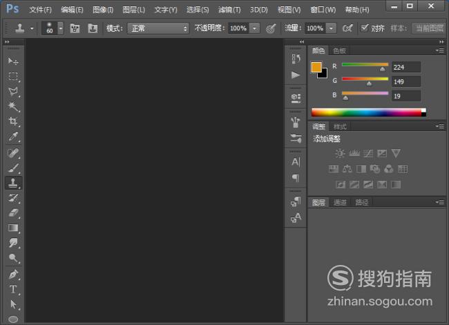This screenshot has width=449, height=325.
Task: Click the foreground orange color swatch
Action: (x=316, y=67)
